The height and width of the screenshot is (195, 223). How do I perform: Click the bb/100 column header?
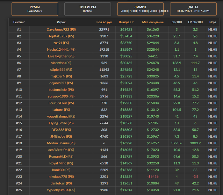pyautogui.click(x=176, y=22)
